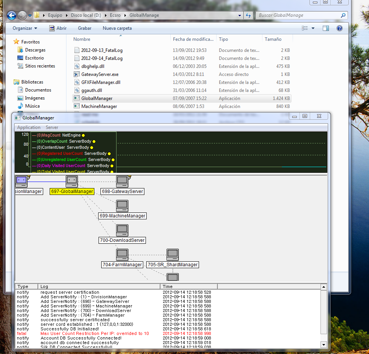Click the 698-GatewayServer label
Image resolution: width=369 pixels, height=354 pixels.
point(122,191)
